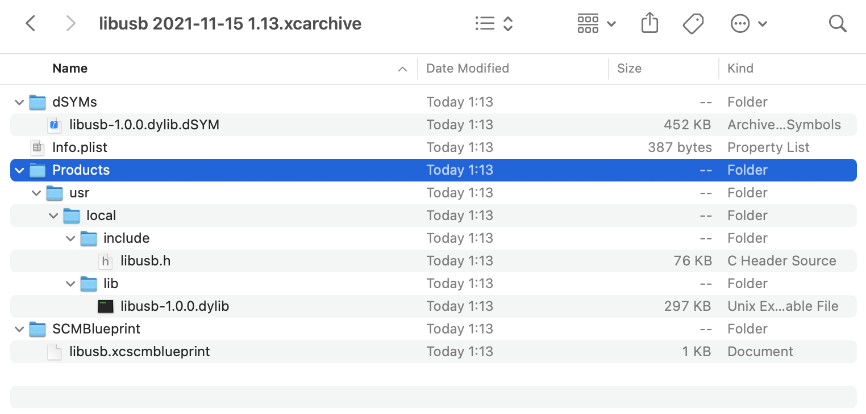Viewport: 866px width, 414px height.
Task: Collapse the Products folder disclosure triangle
Action: (19, 170)
